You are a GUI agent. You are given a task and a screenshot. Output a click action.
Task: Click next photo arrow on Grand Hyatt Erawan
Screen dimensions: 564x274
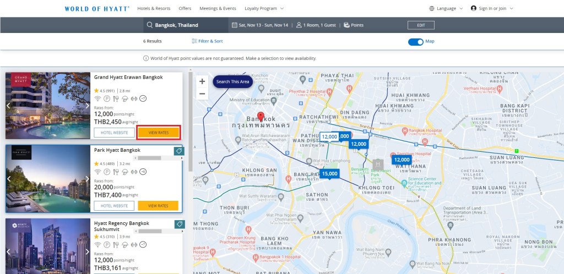[86, 106]
